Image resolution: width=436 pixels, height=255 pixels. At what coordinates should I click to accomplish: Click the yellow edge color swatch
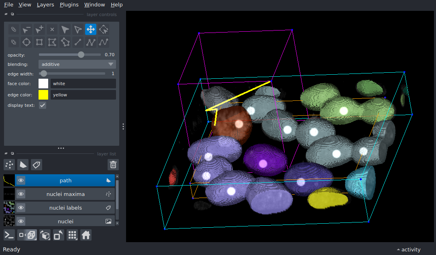(43, 95)
